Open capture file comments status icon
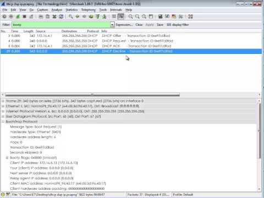Viewport: 264px width, 198px height. pos(8,195)
